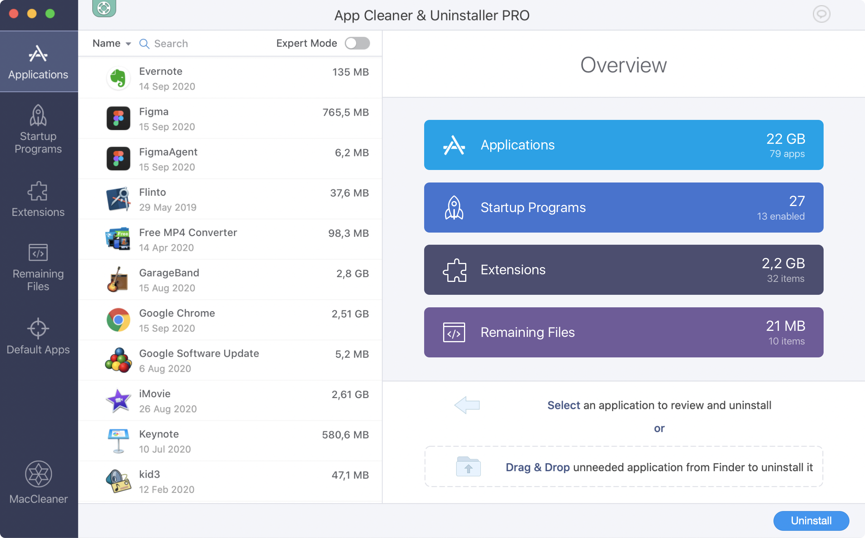Click the Remaining Files sidebar icon
The width and height of the screenshot is (865, 538).
(38, 267)
